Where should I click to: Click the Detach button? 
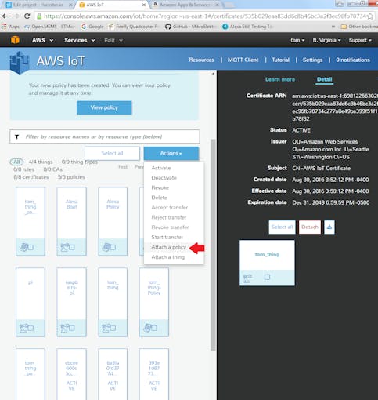(310, 227)
